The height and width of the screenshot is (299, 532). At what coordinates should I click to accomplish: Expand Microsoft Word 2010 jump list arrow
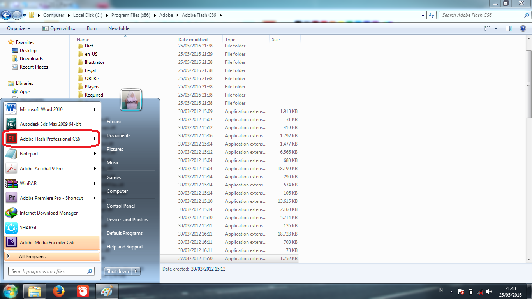click(x=95, y=109)
